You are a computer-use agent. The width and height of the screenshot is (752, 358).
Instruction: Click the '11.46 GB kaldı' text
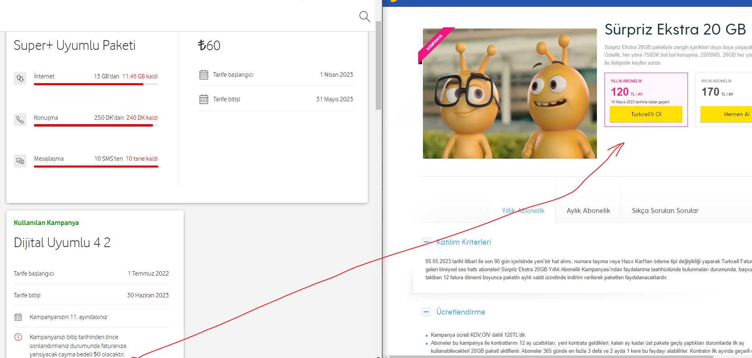[140, 76]
